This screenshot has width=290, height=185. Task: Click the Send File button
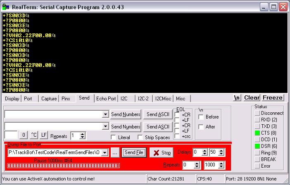point(134,153)
